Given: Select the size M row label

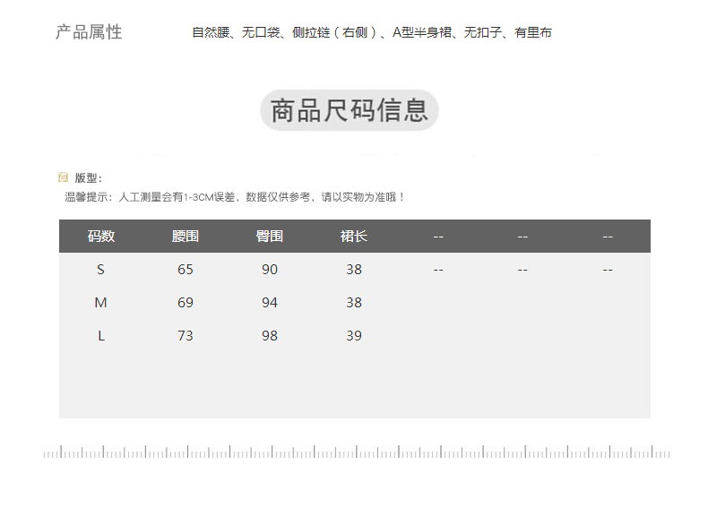Looking at the screenshot, I should coord(101,303).
